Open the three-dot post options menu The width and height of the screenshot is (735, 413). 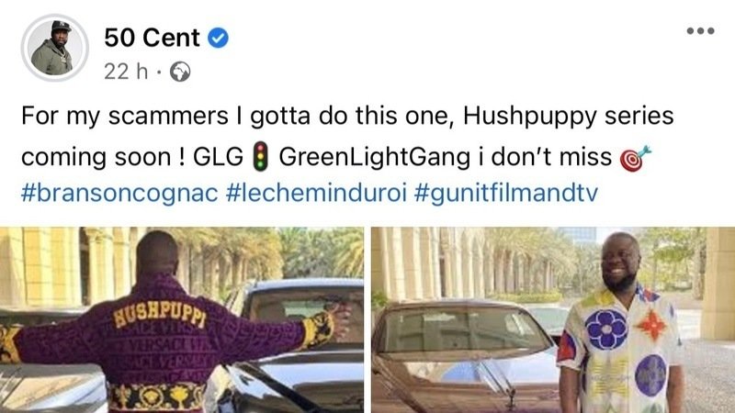(x=700, y=31)
